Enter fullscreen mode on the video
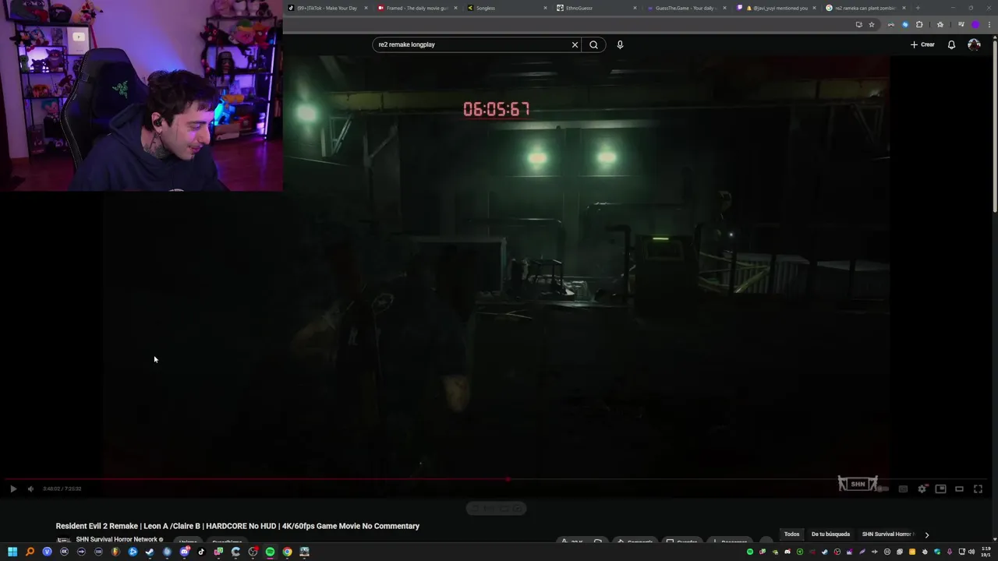This screenshot has width=998, height=561. (x=979, y=489)
